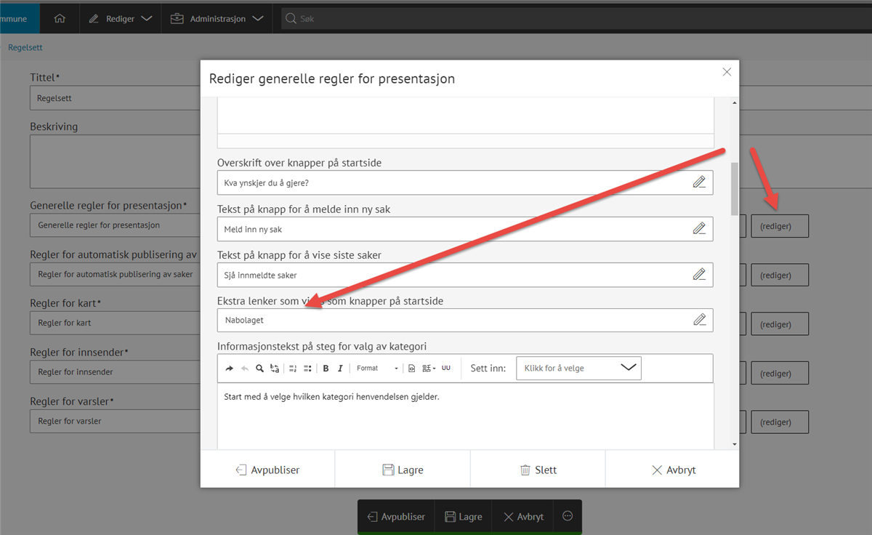Image resolution: width=872 pixels, height=535 pixels.
Task: Open the Rediger menu
Action: [121, 19]
